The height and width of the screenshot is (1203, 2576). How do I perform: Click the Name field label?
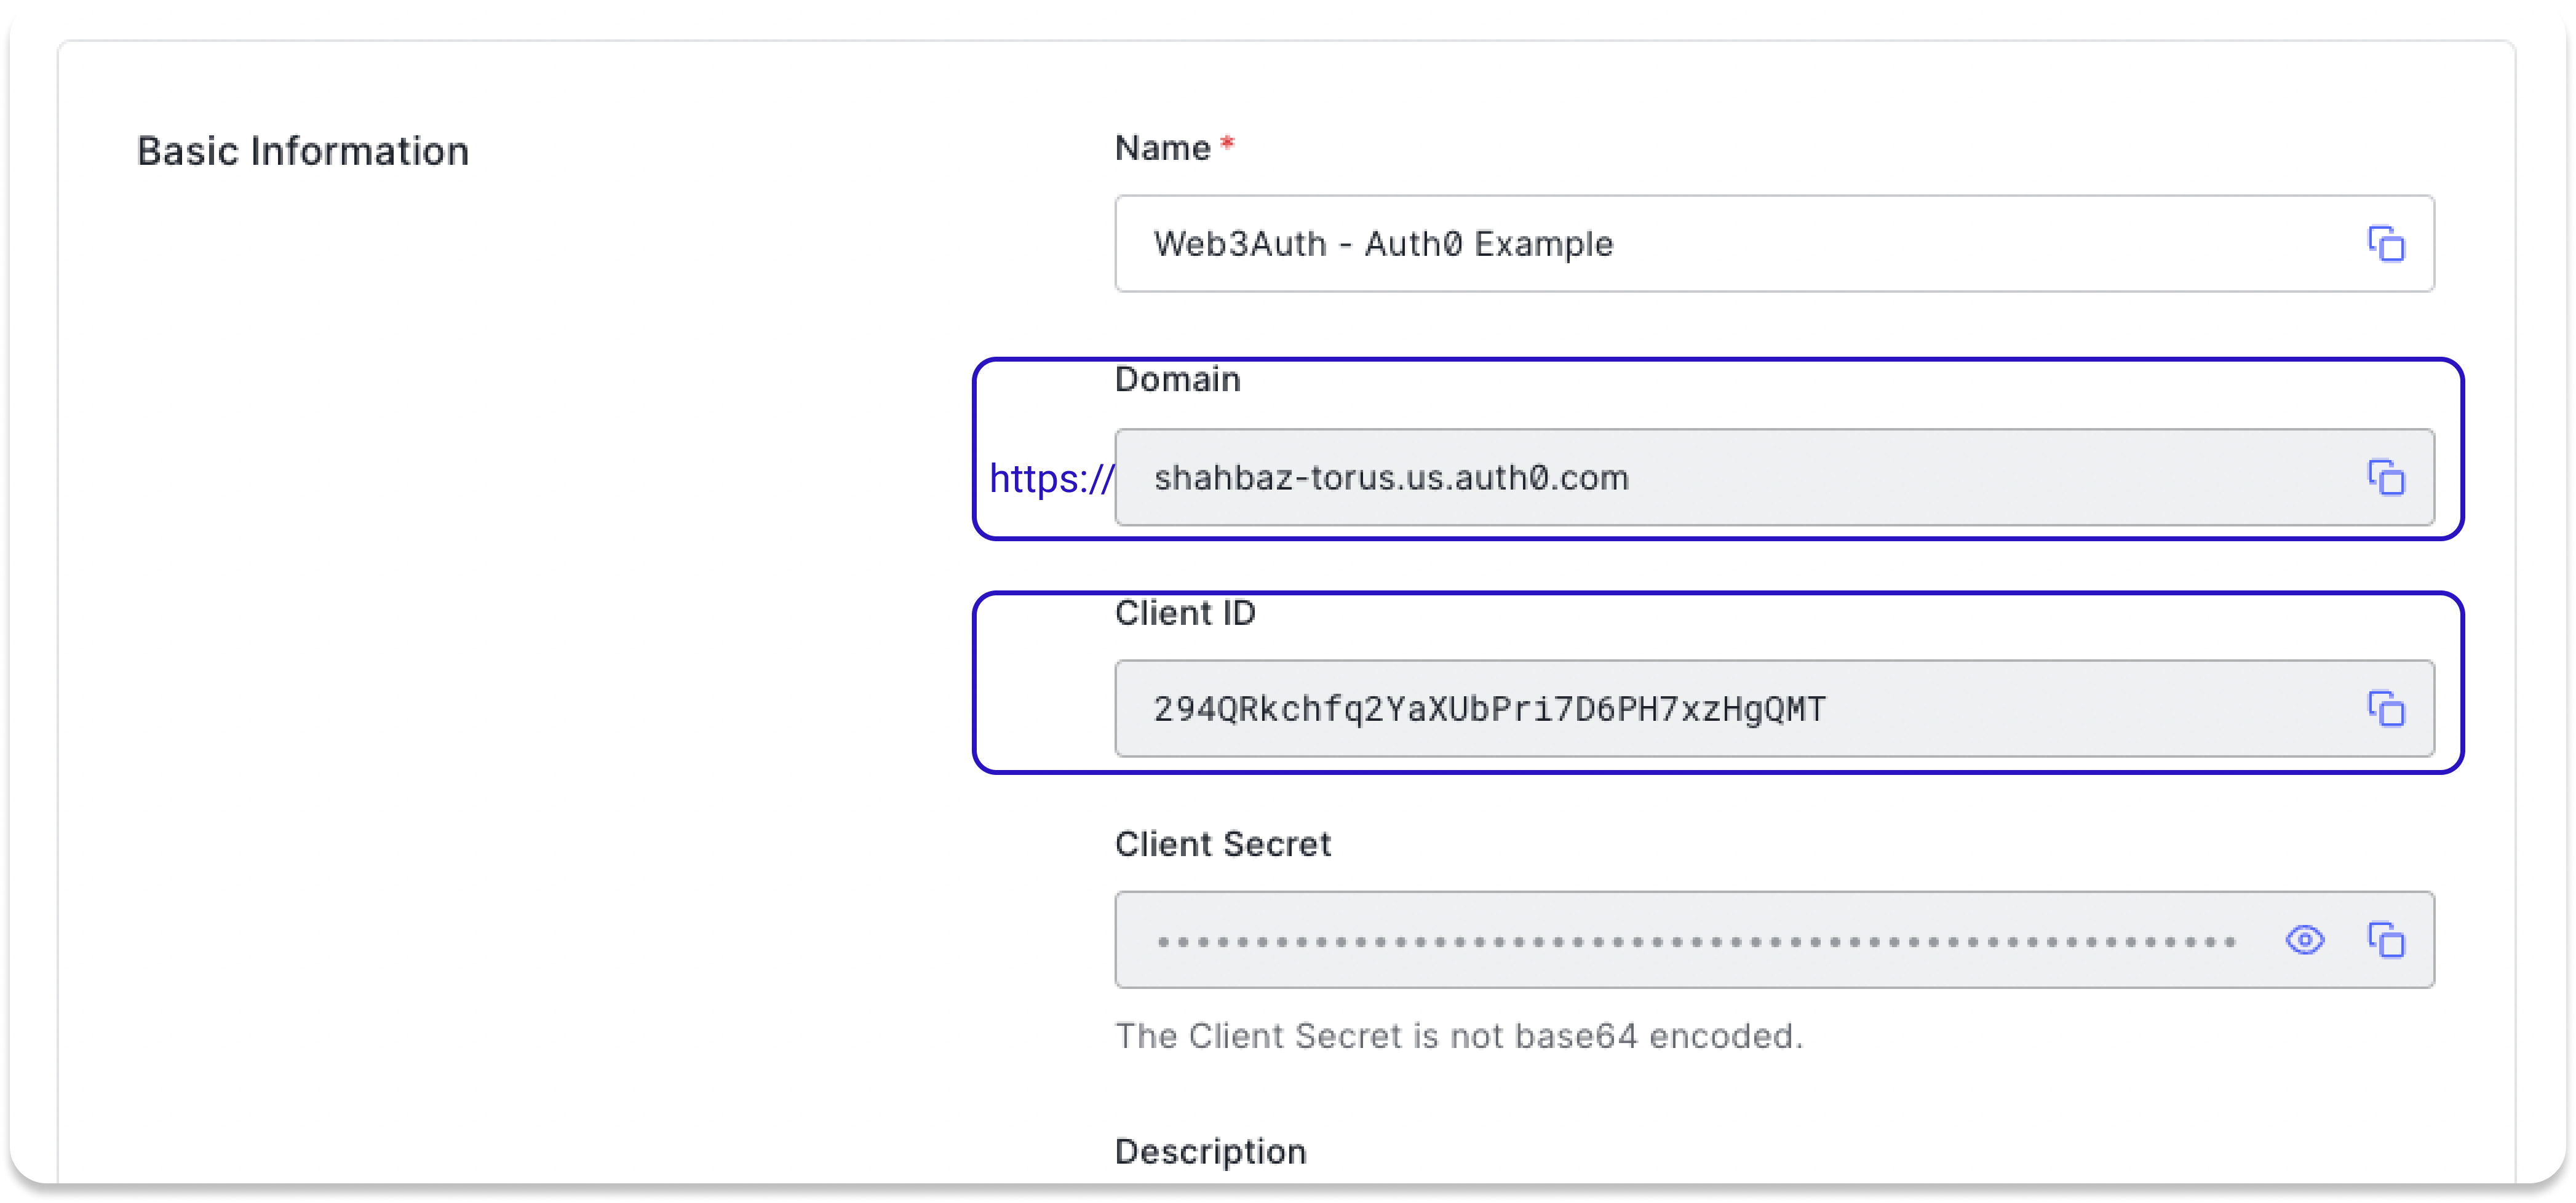pyautogui.click(x=1163, y=148)
